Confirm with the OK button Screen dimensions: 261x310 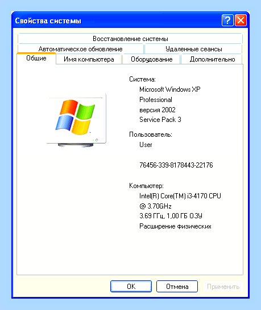coord(131,286)
